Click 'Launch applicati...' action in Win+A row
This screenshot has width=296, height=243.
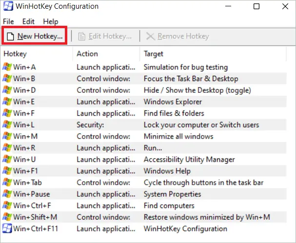pyautogui.click(x=106, y=67)
